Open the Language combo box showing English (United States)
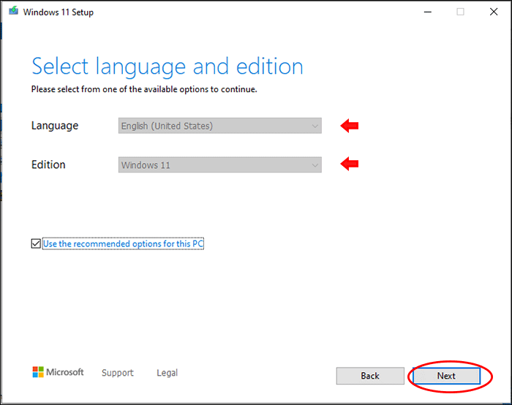The width and height of the screenshot is (512, 405). [x=212, y=126]
